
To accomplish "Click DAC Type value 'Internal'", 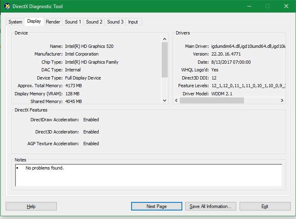I will (73, 70).
